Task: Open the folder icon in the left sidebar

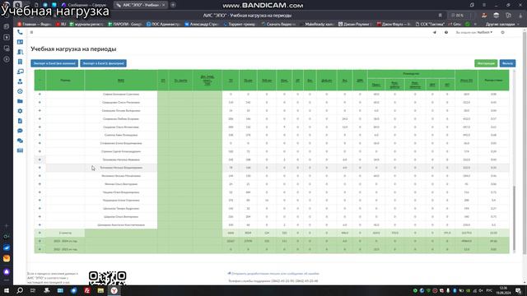Action: [20, 101]
